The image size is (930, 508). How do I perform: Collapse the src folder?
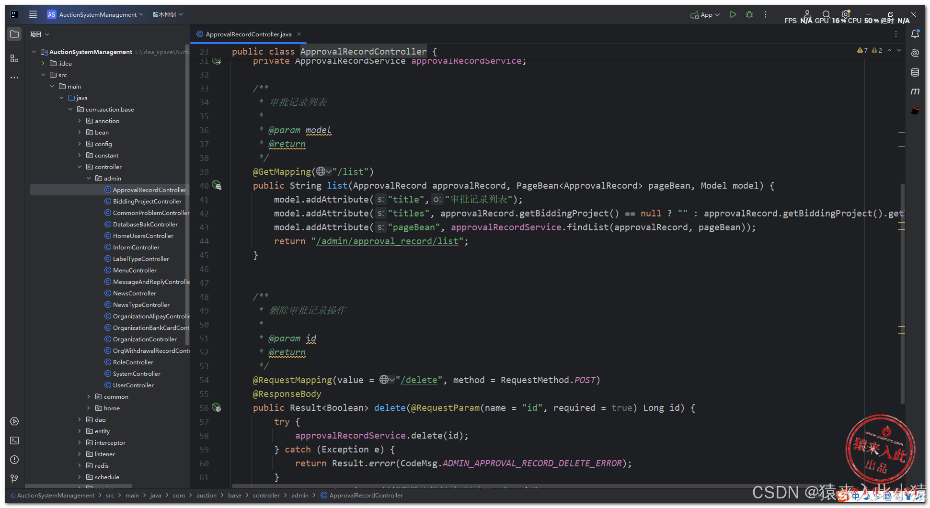coord(43,75)
